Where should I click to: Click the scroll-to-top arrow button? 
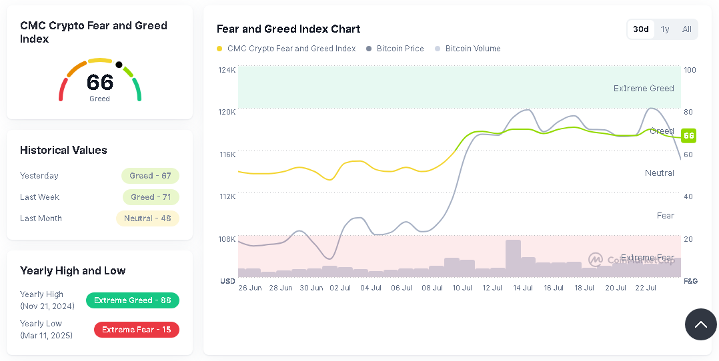point(700,324)
